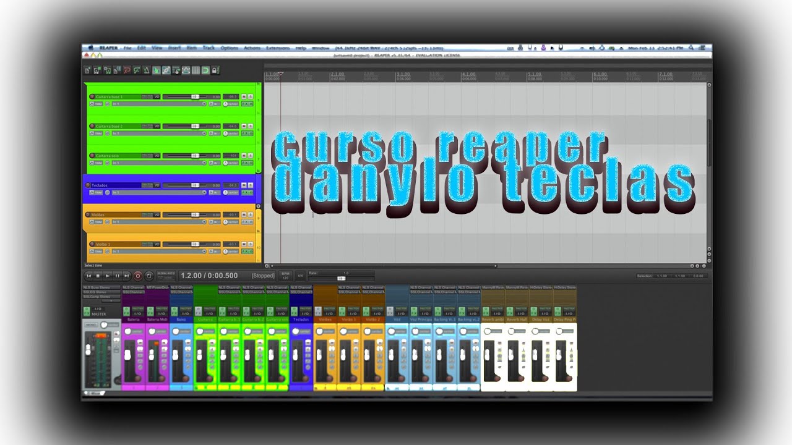This screenshot has height=445, width=792.
Task: Click the Open project toolbar icon
Action: point(97,70)
